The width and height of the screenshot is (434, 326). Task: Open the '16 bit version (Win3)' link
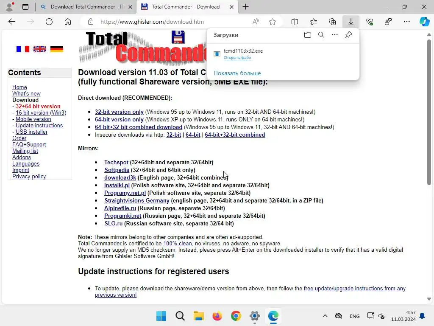pos(41,112)
